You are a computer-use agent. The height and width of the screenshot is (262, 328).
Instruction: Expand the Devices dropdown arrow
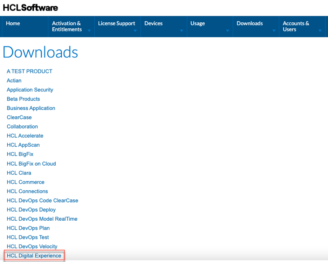[x=182, y=31]
